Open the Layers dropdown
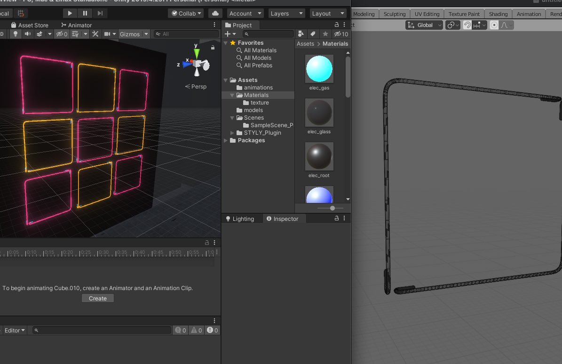 tap(287, 13)
